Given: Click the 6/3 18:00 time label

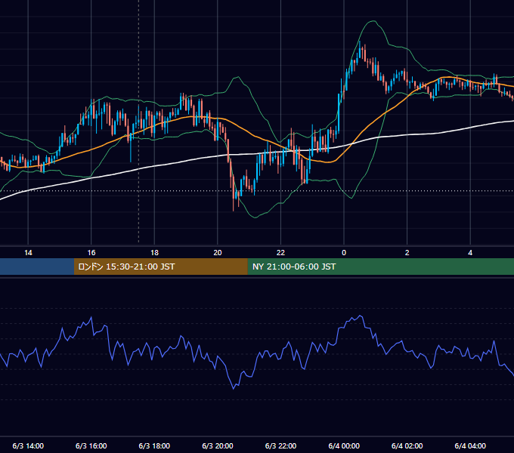Looking at the screenshot, I should 154,445.
